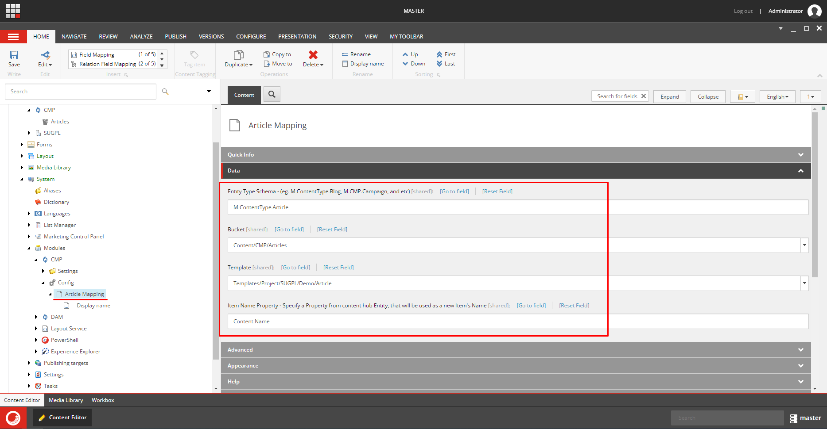Screen dimensions: 827x429
Task: Switch to the REVIEW ribbon tab
Action: pos(108,37)
